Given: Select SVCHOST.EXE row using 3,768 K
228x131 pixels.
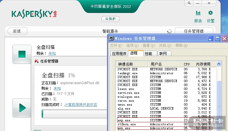Looking at the screenshot, I should 164,69.
